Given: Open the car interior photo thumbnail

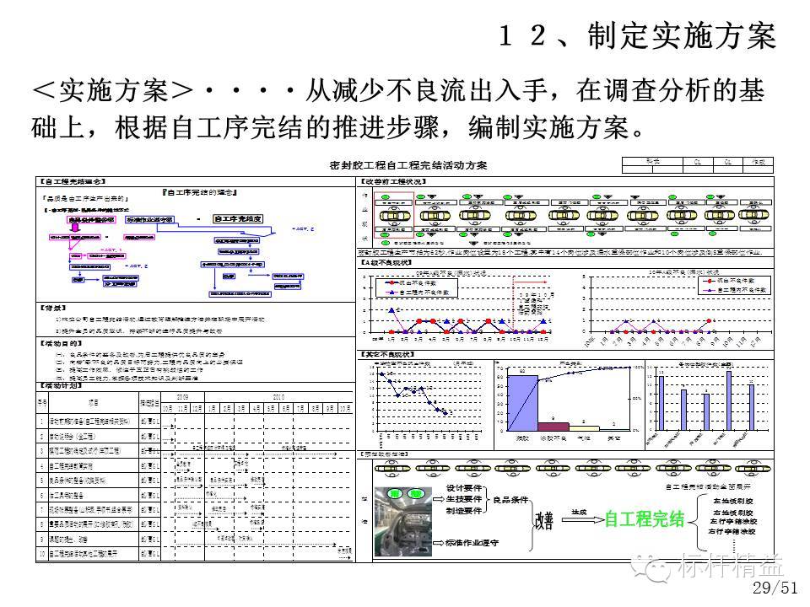Looking at the screenshot, I should point(402,521).
